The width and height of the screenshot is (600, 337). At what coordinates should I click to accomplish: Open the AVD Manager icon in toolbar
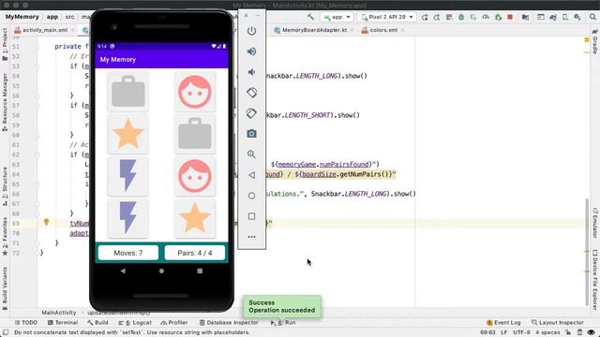[x=565, y=17]
